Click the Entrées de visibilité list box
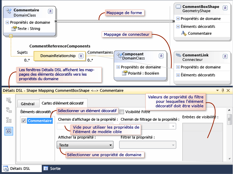The height and width of the screenshot is (174, 233). tap(203, 142)
